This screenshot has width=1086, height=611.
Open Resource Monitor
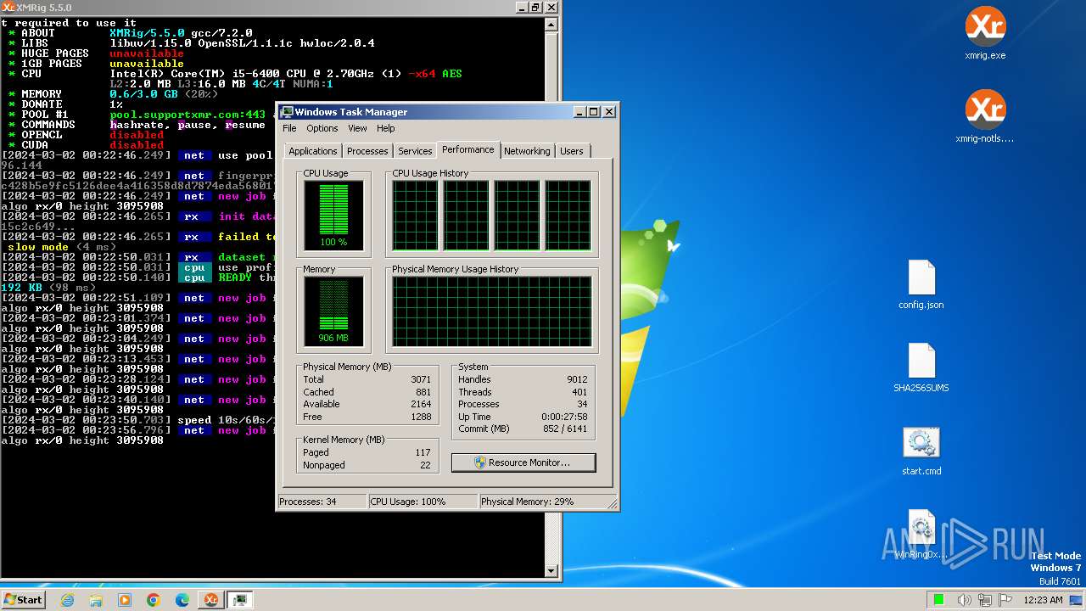point(523,462)
